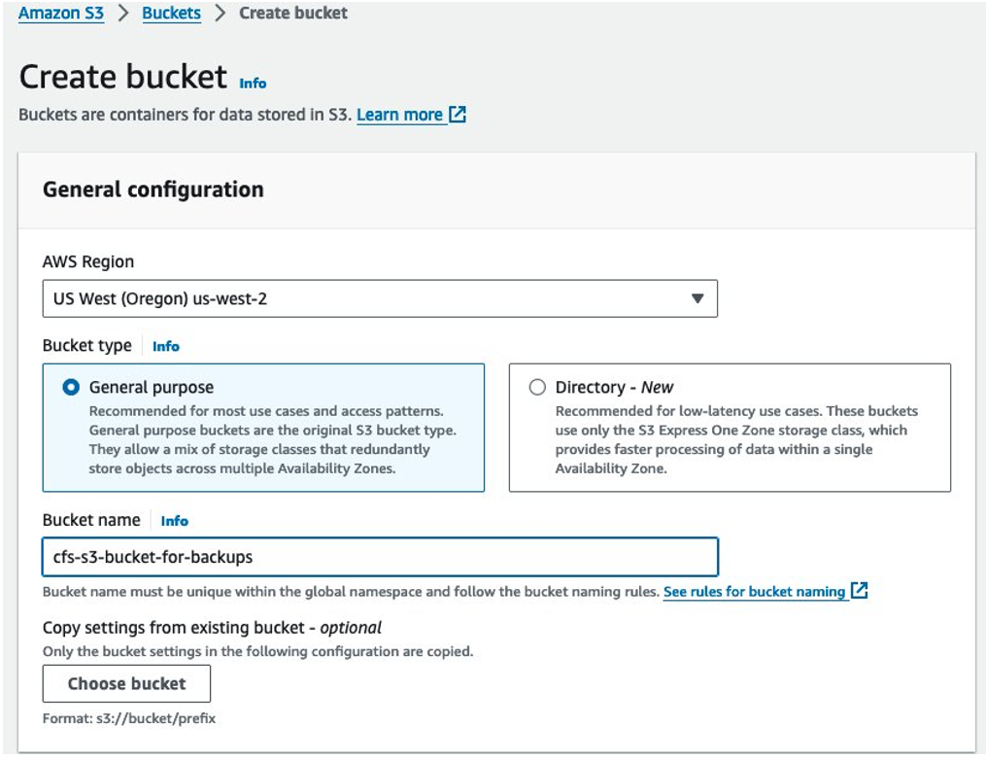The width and height of the screenshot is (986, 761).
Task: Click Info beside Bucket name label
Action: coord(175,521)
